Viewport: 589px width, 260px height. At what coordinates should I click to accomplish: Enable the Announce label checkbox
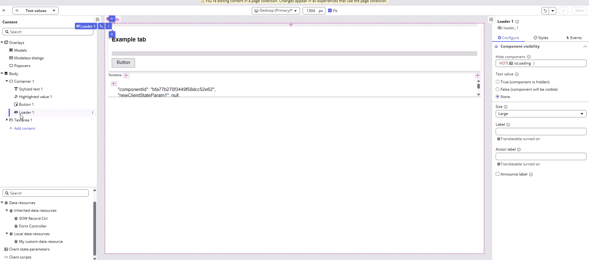coord(498,174)
